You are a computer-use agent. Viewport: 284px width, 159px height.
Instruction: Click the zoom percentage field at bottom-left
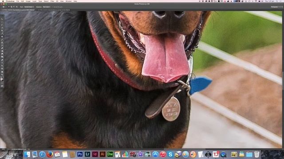pyautogui.click(x=3, y=149)
